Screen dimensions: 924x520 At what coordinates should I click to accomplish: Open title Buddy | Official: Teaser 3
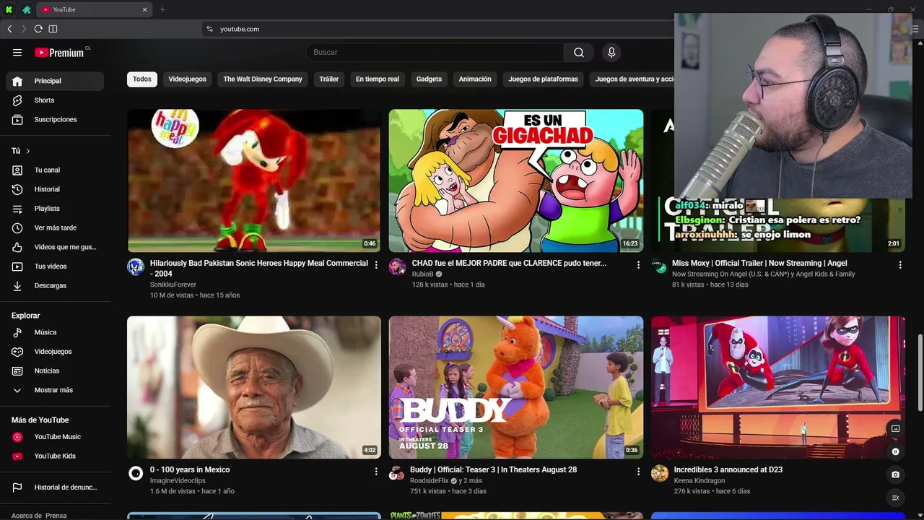coord(494,469)
